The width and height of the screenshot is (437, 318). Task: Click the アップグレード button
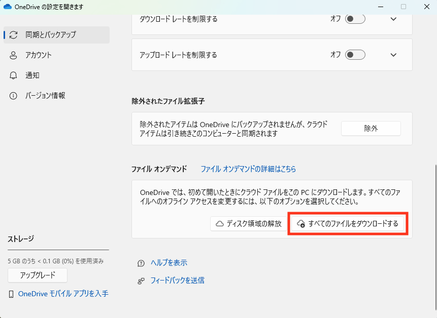[38, 275]
